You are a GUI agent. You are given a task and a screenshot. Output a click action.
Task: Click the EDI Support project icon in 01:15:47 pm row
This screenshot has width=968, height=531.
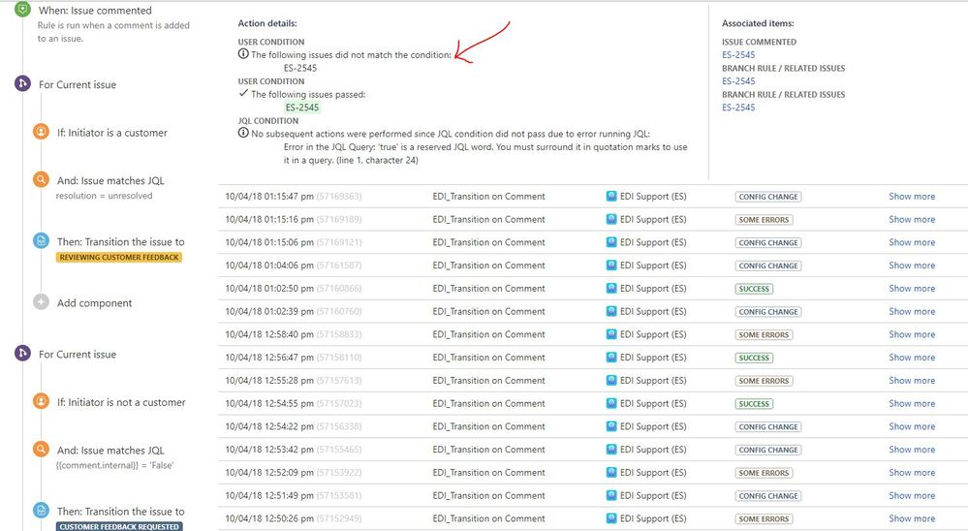611,197
